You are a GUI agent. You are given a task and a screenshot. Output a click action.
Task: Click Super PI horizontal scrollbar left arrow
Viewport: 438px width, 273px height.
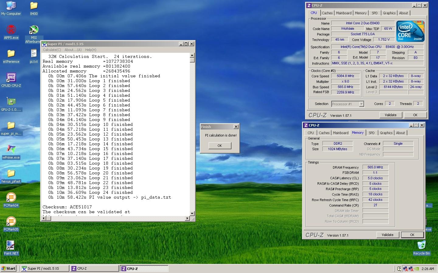pos(44,218)
